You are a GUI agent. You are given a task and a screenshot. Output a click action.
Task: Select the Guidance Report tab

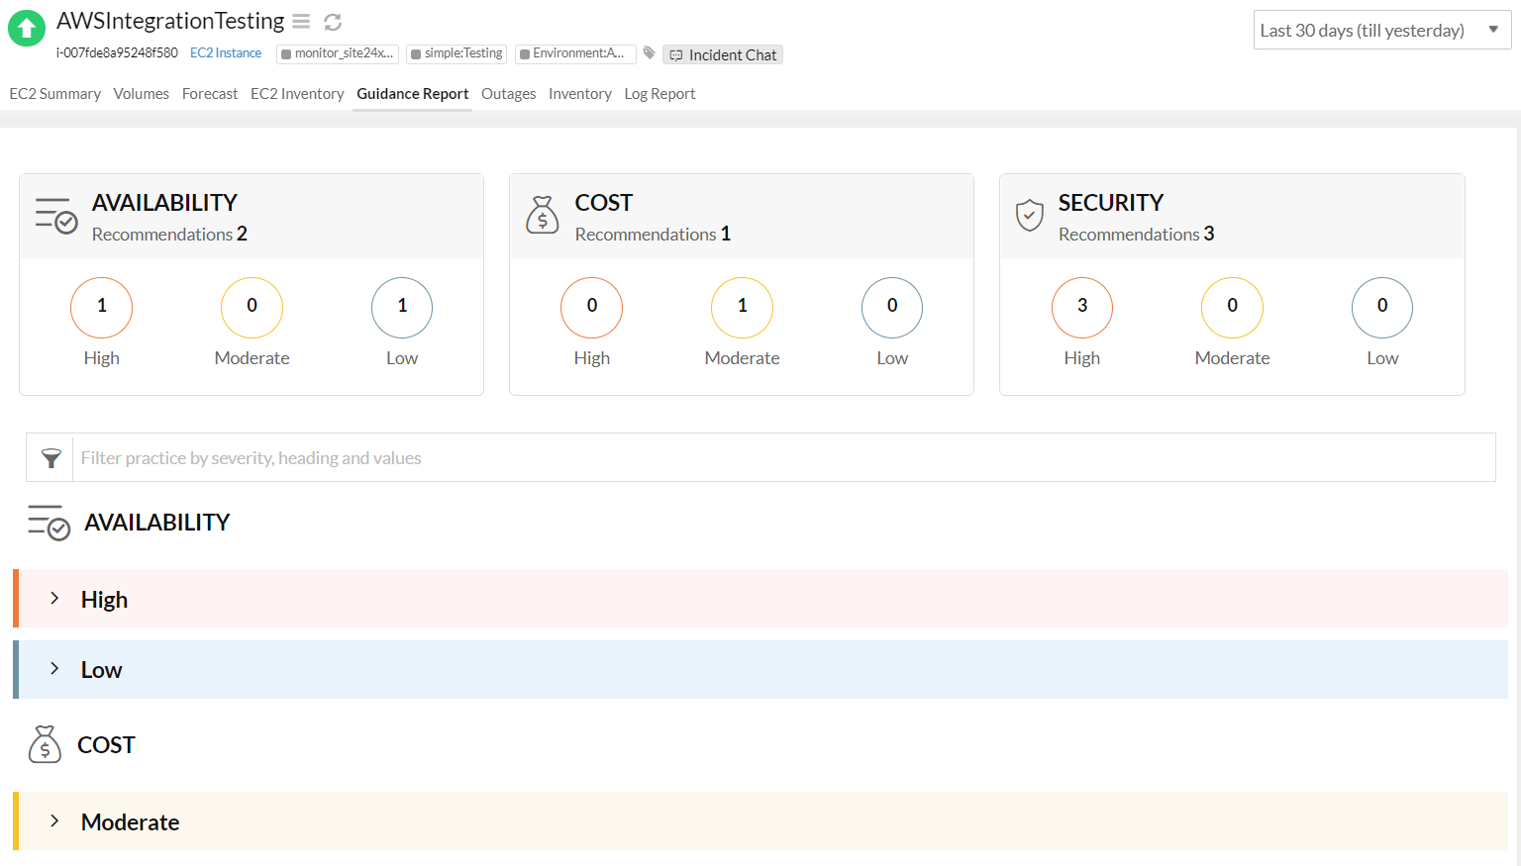(413, 94)
